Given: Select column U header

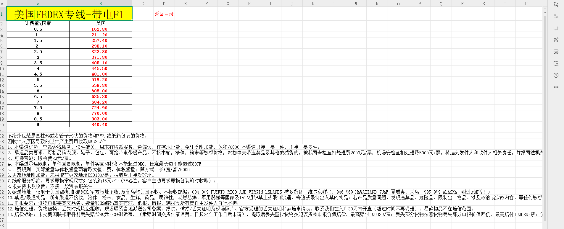Looking at the screenshot, I should point(526,4).
